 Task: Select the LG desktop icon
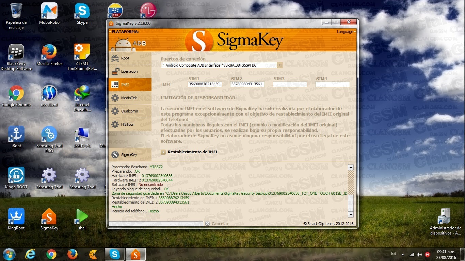148,11
